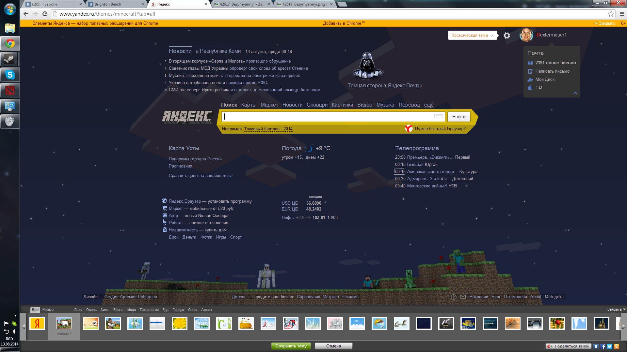Click the compose letter pencil icon
The height and width of the screenshot is (352, 627).
[530, 71]
